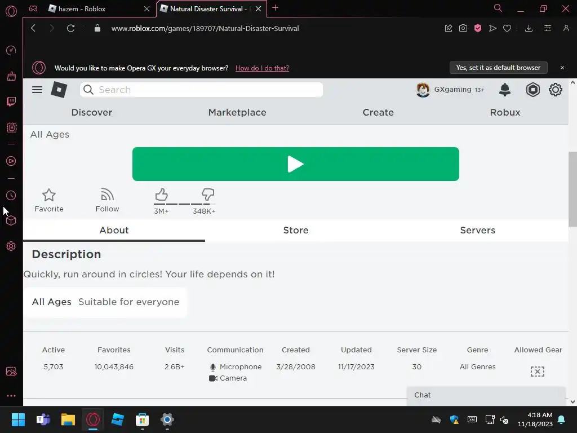Click the Roblox home logo
577x433 pixels.
(x=59, y=90)
